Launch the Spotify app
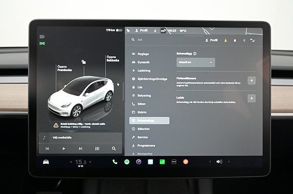Screen dimensions: 293x194 127,162
